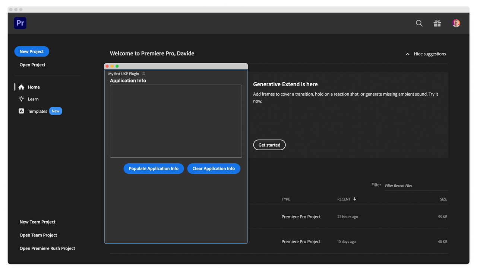Open your account via the profile avatar
Screen dimensions: 477x273
pos(456,23)
